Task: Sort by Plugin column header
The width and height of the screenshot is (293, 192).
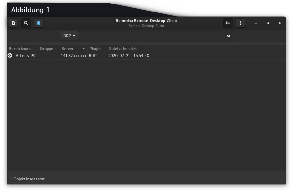Action: (x=97, y=49)
